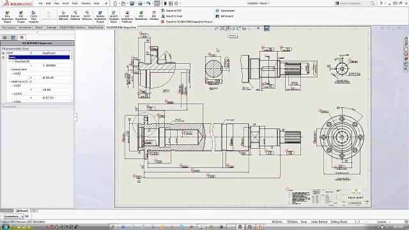Click the Print icon in top toolbar
The height and width of the screenshot is (230, 409).
tap(140, 3)
